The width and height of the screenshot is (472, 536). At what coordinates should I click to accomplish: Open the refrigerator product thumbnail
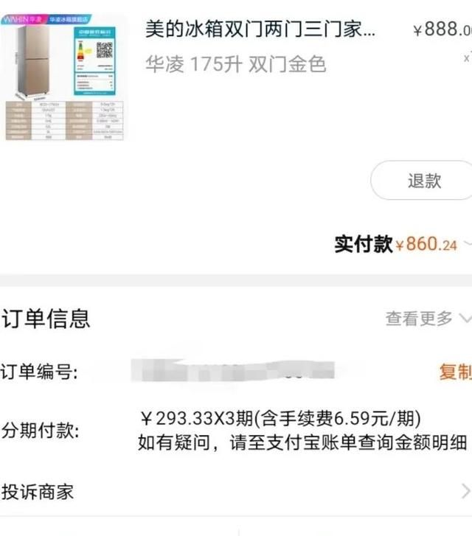pos(64,77)
